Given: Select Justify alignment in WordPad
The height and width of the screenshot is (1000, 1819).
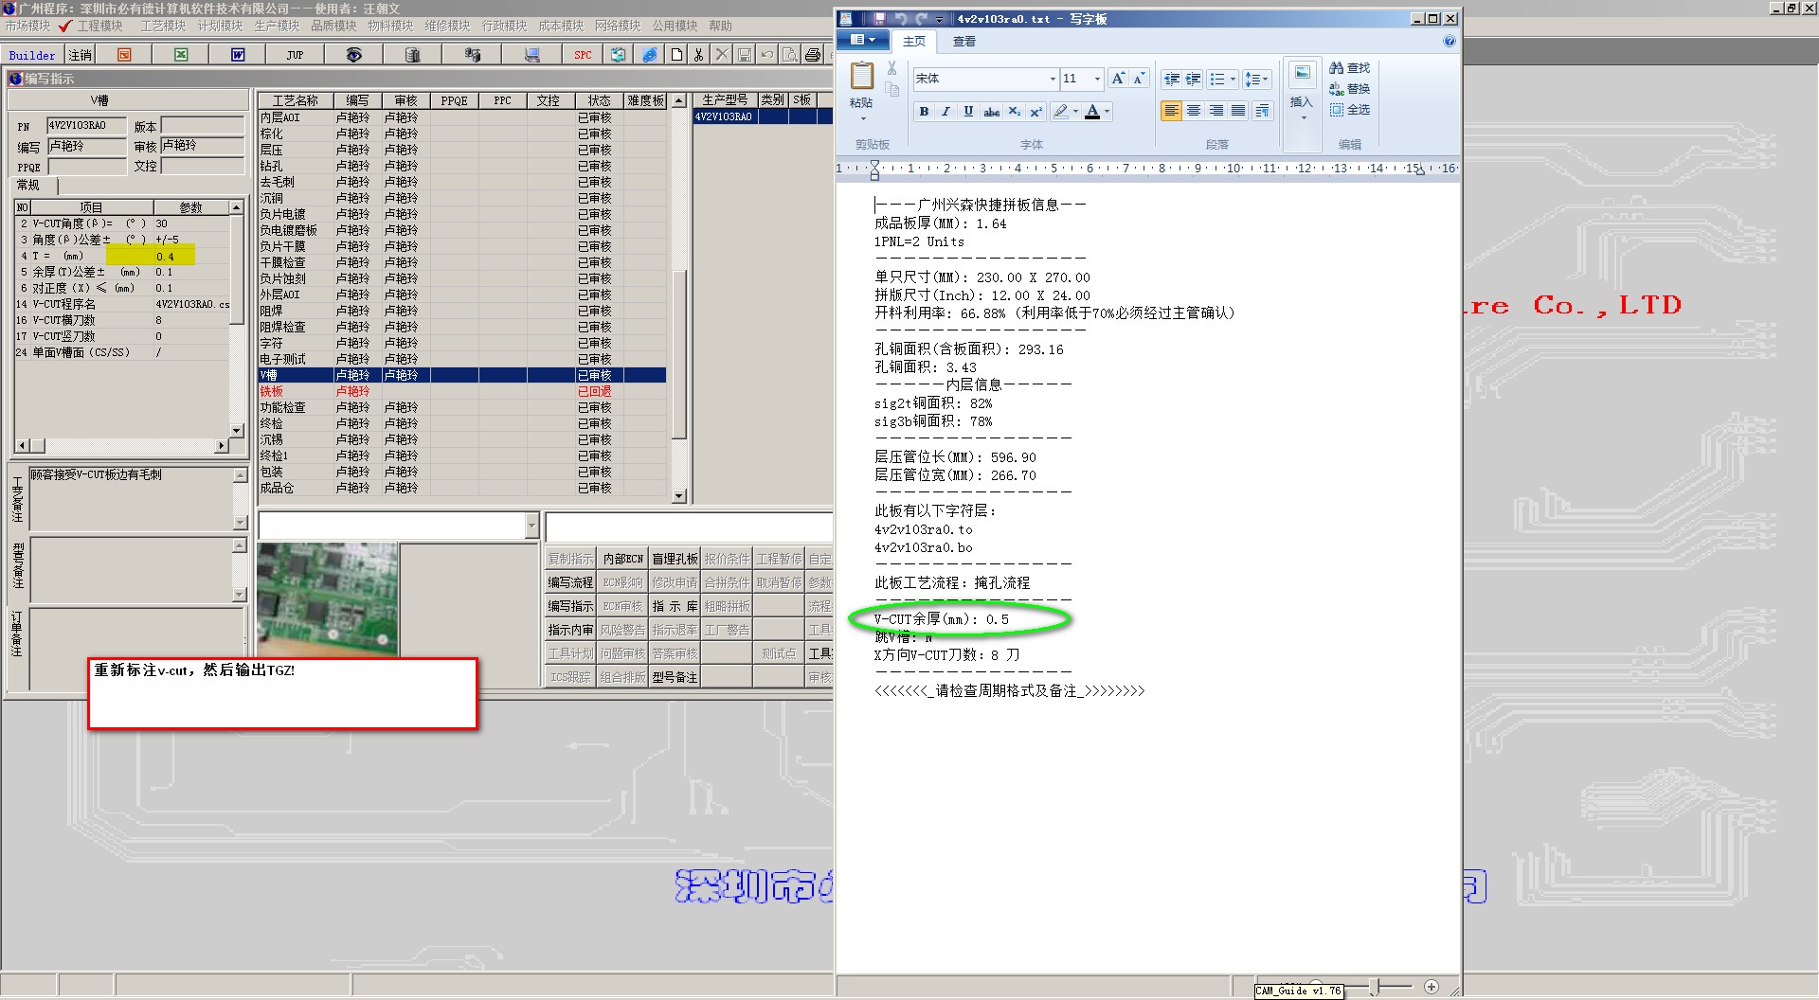Looking at the screenshot, I should pyautogui.click(x=1237, y=111).
